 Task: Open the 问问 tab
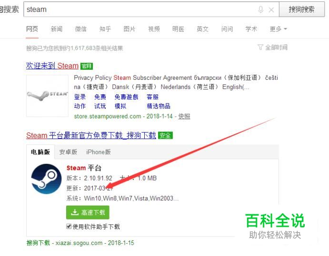(x=227, y=29)
